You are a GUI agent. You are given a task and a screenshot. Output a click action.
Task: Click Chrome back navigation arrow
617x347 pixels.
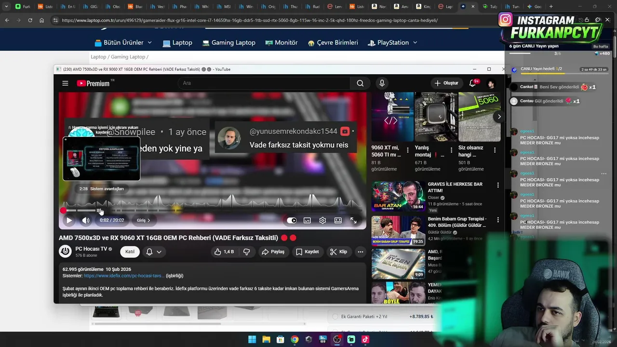[7, 20]
